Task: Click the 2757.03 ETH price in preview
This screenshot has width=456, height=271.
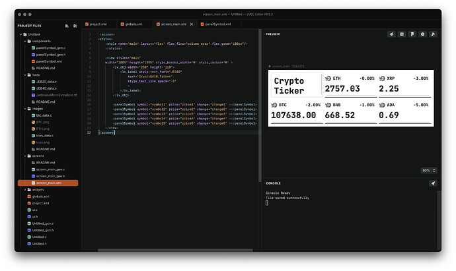Action: click(x=342, y=88)
